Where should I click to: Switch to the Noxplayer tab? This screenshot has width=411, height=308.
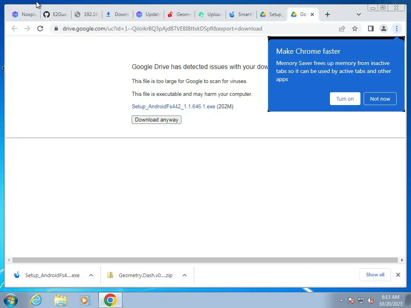24,14
